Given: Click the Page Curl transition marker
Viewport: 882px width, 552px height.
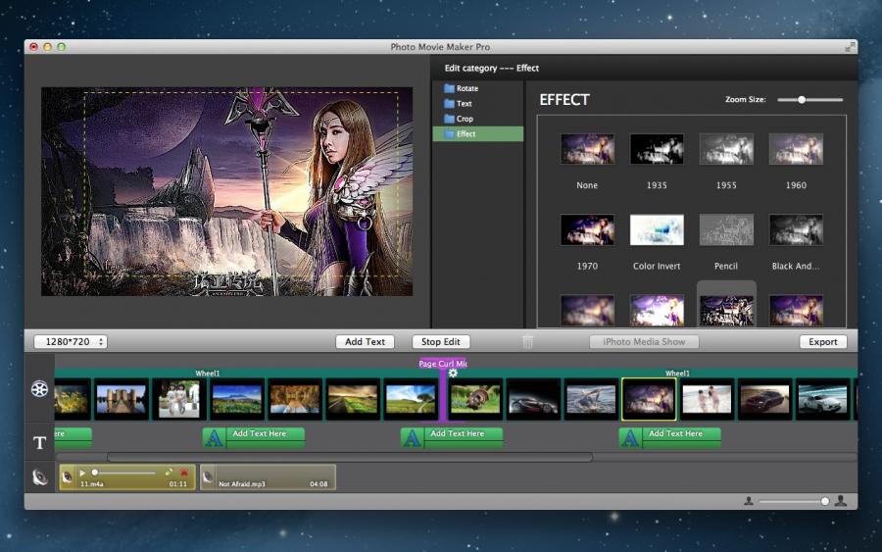Looking at the screenshot, I should tap(443, 364).
